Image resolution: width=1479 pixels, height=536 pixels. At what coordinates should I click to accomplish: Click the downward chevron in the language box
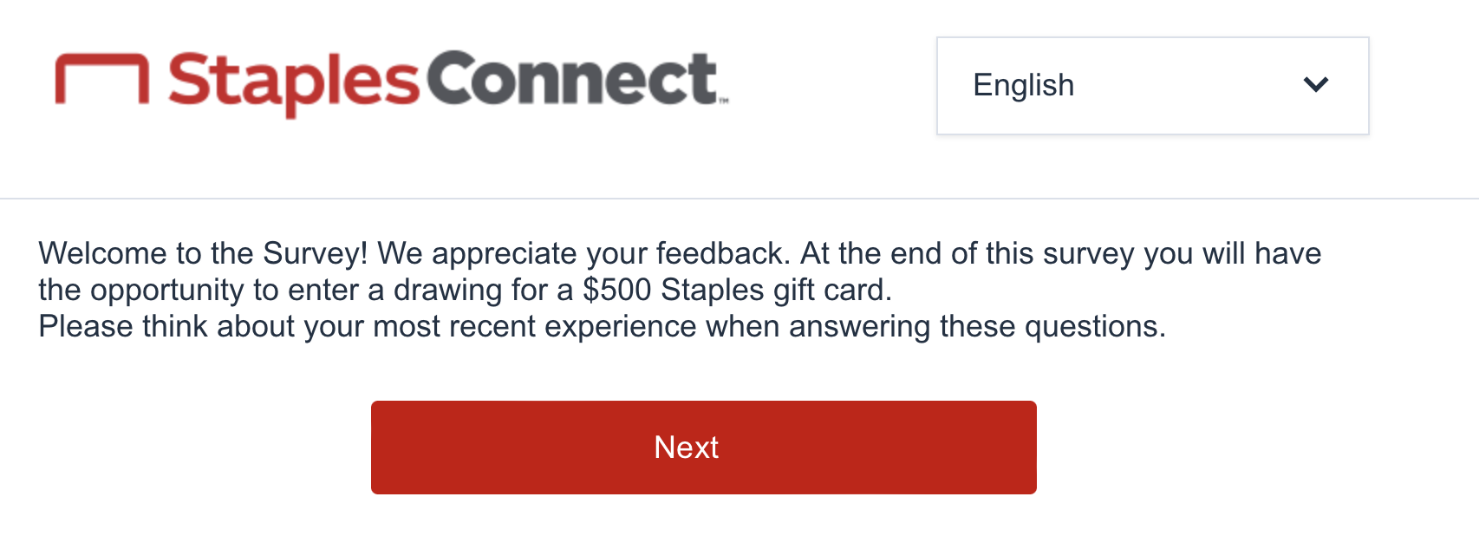[x=1316, y=85]
